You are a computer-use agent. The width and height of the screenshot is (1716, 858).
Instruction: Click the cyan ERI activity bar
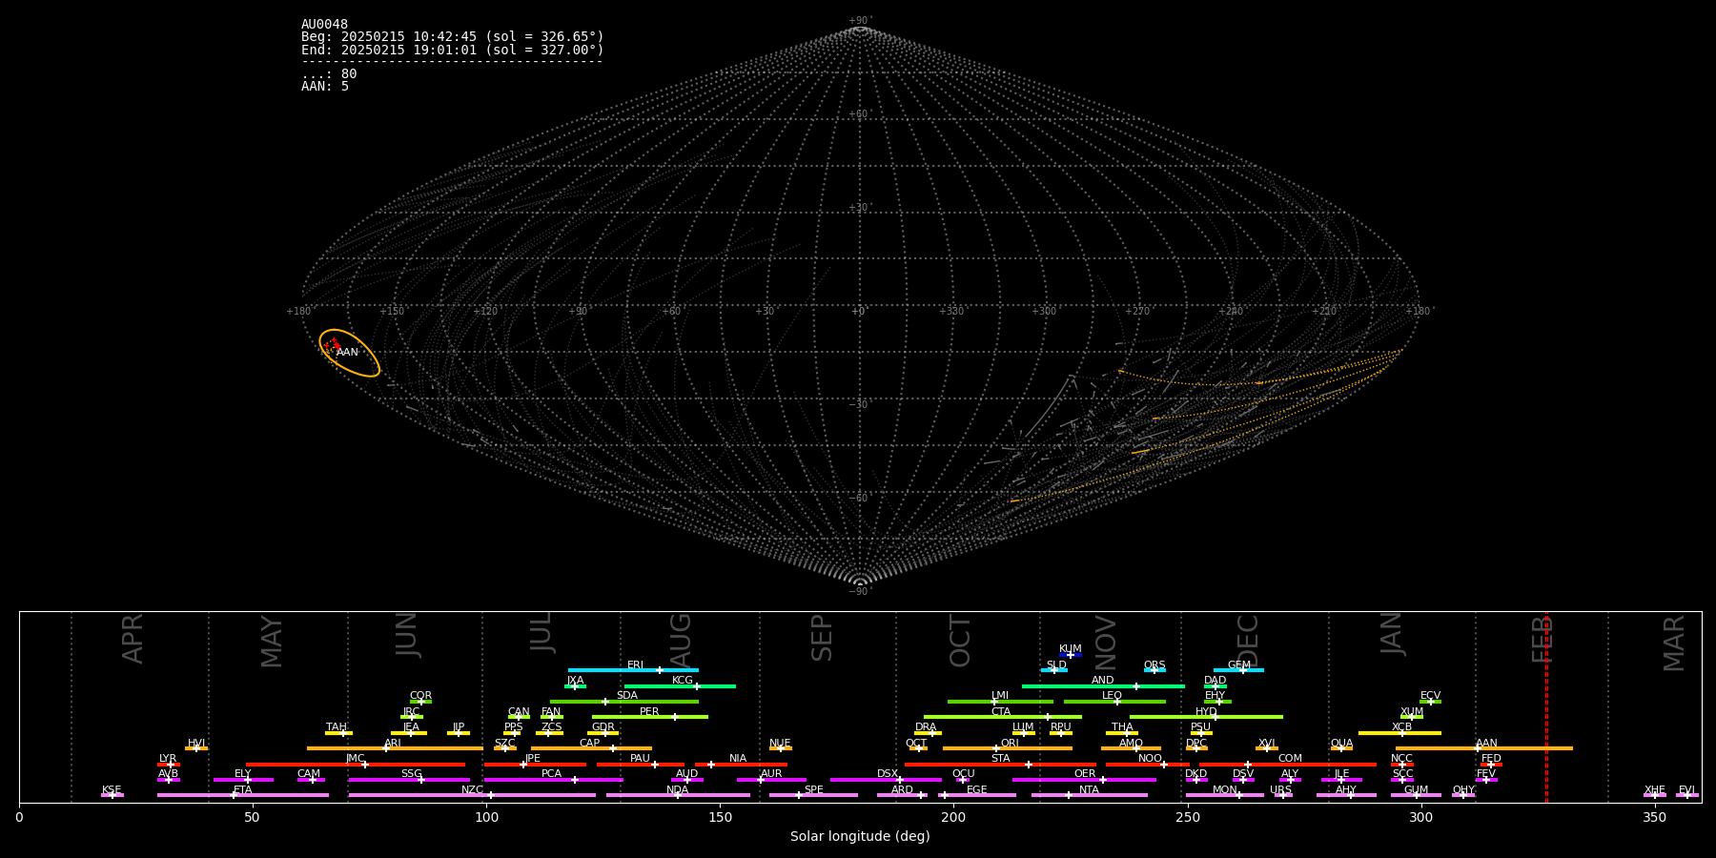pyautogui.click(x=633, y=670)
